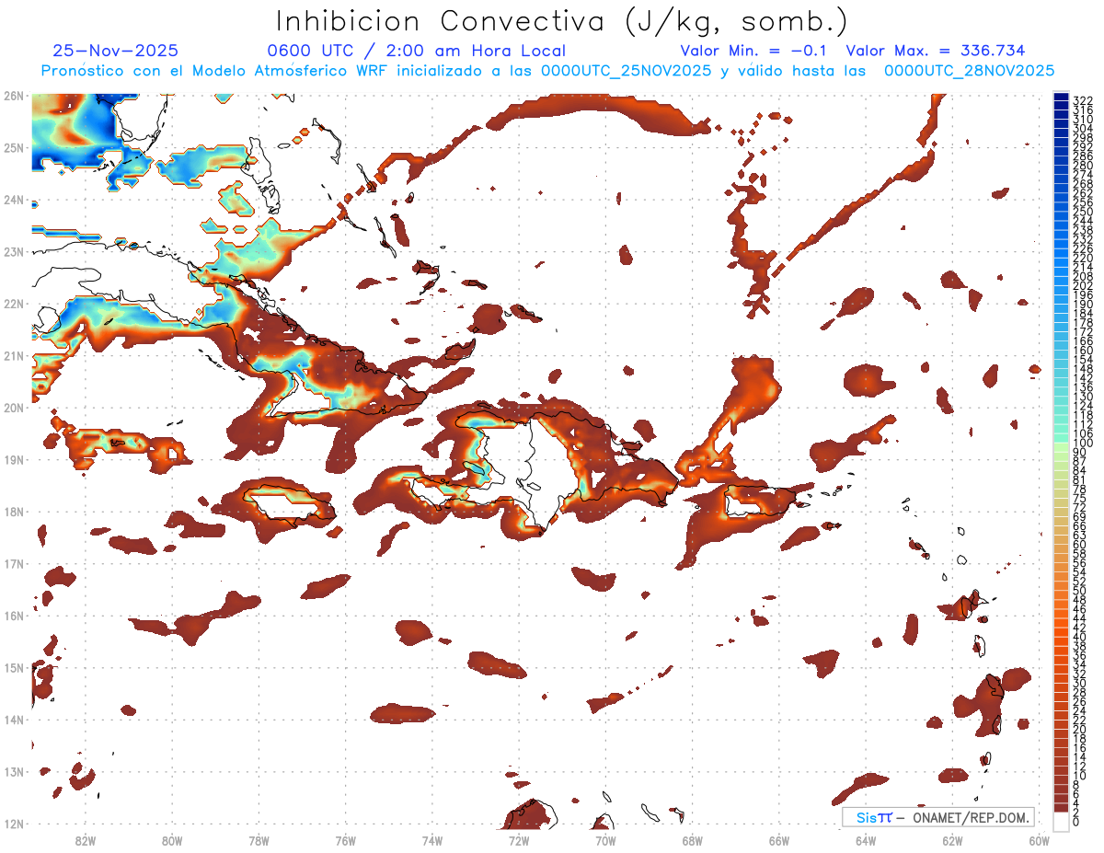
Task: Click the 'ONAMET/REP.DOM.' credit label
Action: (x=971, y=817)
